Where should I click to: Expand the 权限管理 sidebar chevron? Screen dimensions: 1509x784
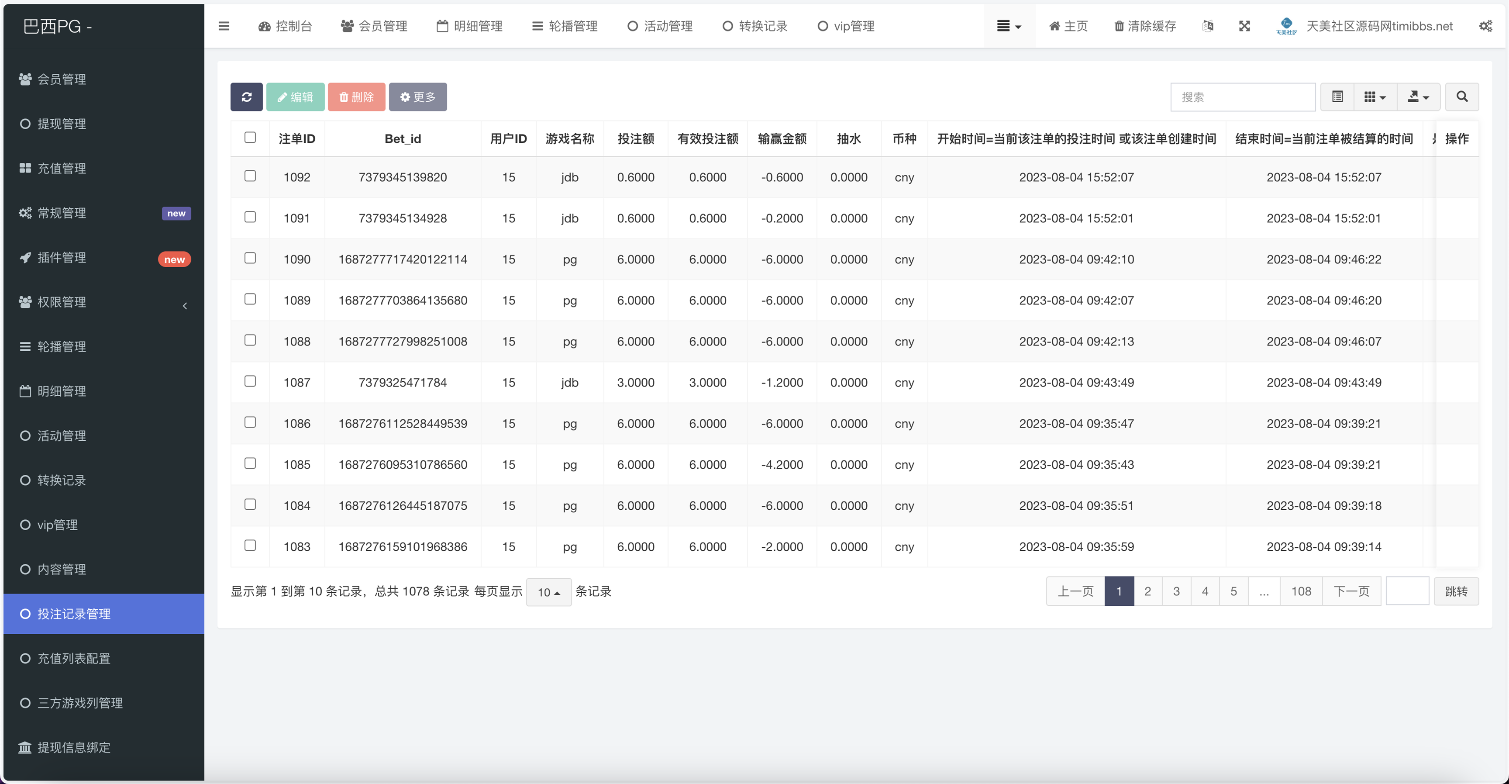(x=185, y=305)
